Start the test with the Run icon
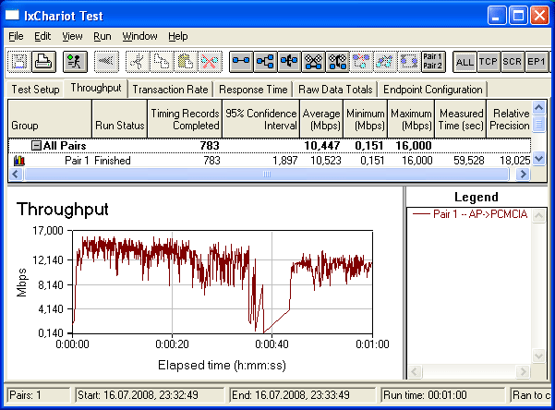This screenshot has width=555, height=410. click(75, 62)
